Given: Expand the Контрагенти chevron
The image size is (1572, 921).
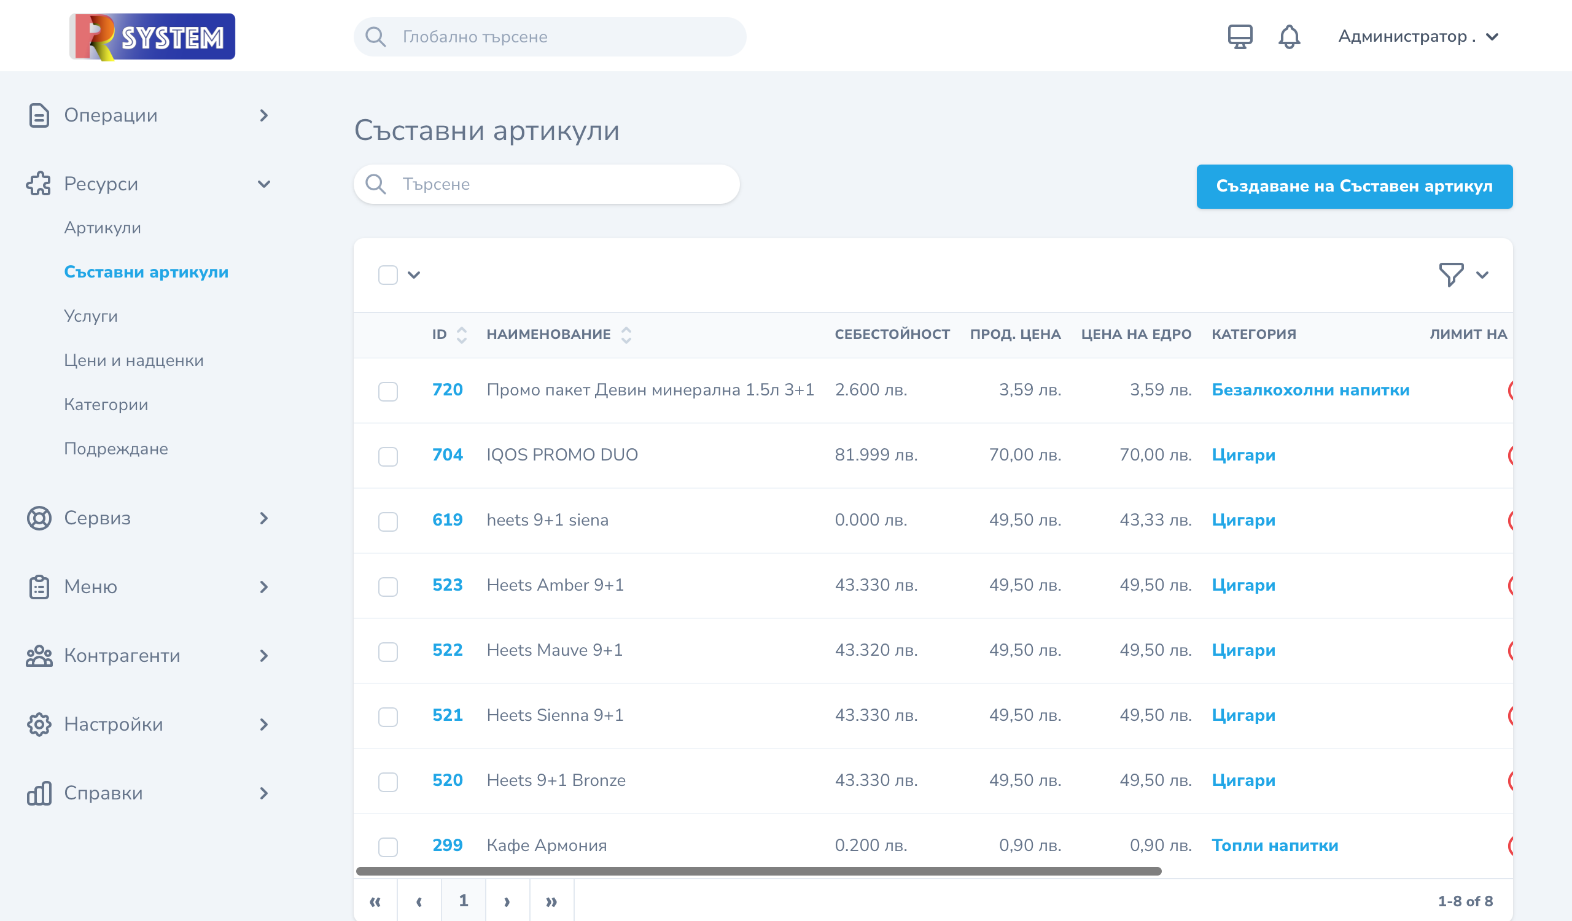Looking at the screenshot, I should coord(264,655).
